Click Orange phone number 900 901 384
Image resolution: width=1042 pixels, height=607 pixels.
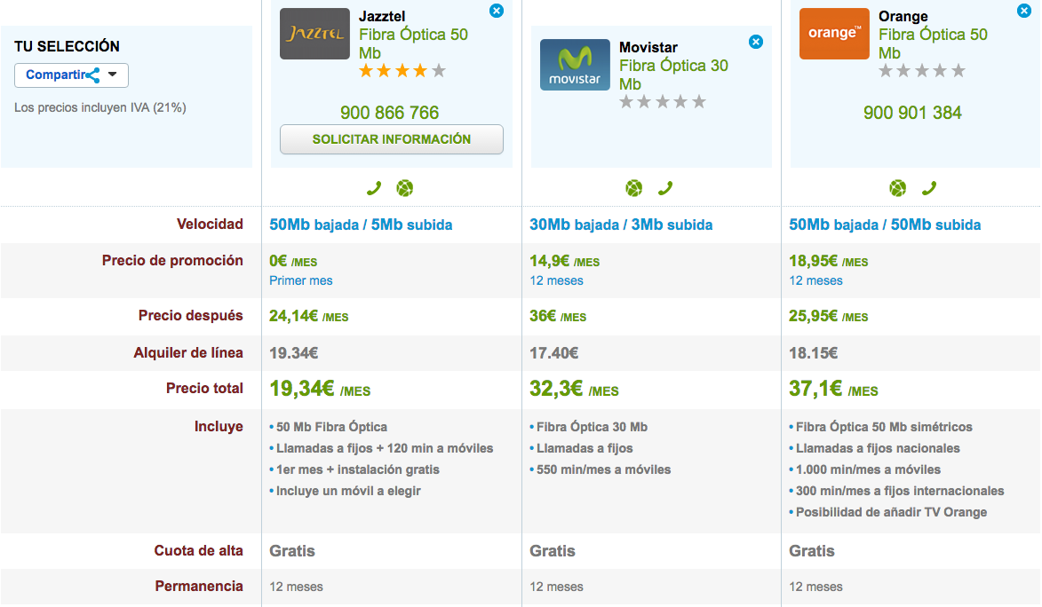[x=912, y=113]
